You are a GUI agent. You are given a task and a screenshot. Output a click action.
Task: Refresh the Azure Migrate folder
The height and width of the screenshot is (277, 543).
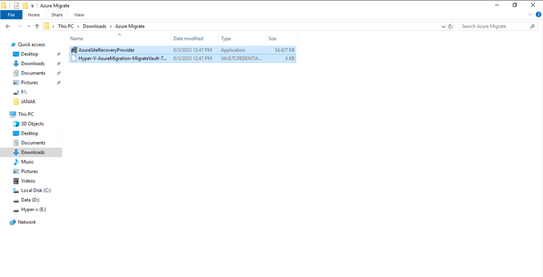[x=450, y=26]
